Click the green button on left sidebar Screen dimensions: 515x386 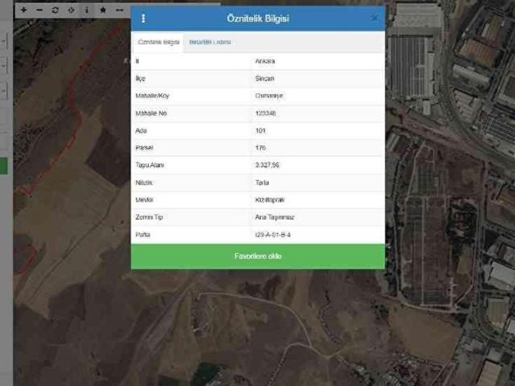[3, 166]
